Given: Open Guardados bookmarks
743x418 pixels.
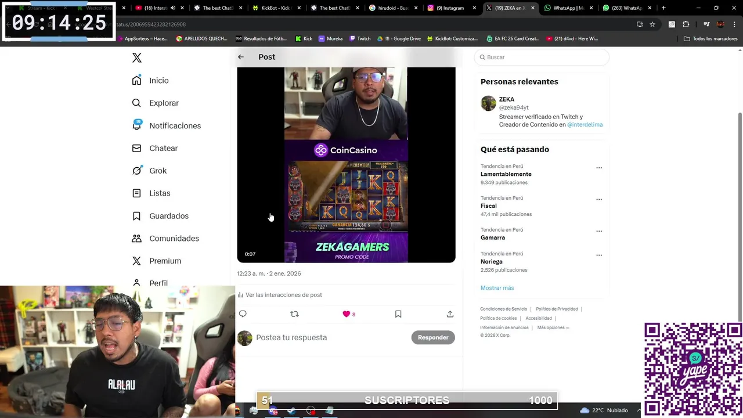Looking at the screenshot, I should (161, 216).
